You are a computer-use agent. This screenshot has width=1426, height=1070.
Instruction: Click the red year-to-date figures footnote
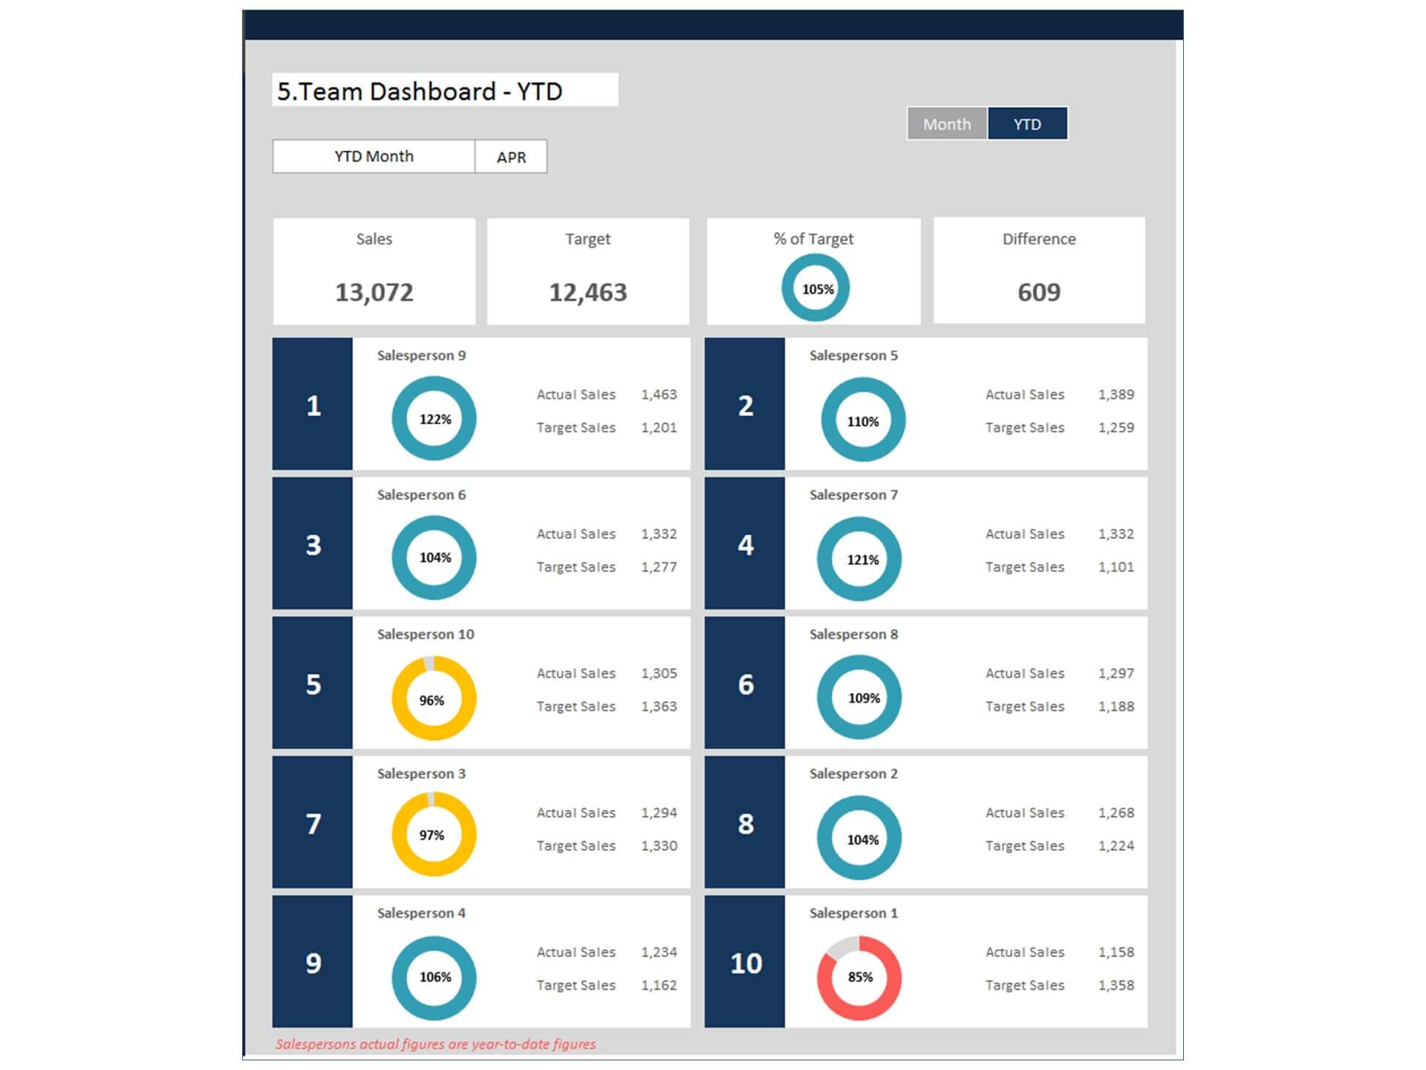pos(435,1045)
